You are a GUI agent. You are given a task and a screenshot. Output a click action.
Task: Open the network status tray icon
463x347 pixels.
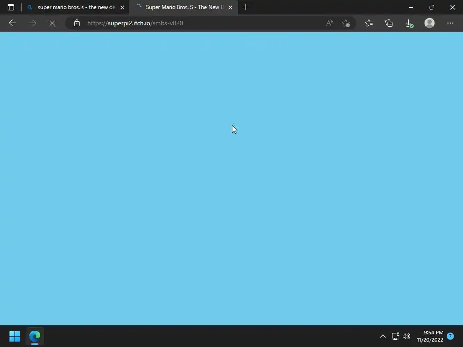click(x=395, y=336)
